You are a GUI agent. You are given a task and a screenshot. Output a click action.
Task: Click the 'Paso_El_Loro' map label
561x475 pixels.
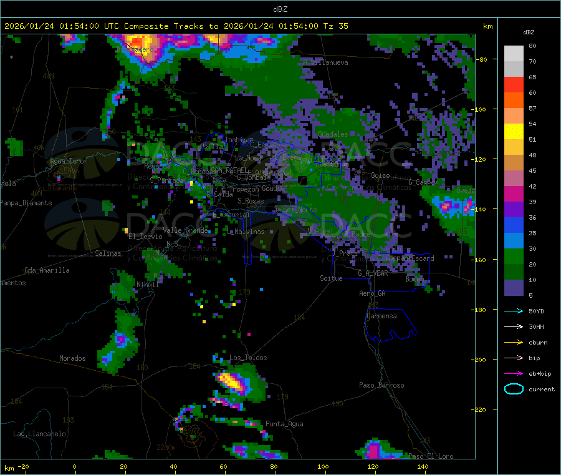431,456
